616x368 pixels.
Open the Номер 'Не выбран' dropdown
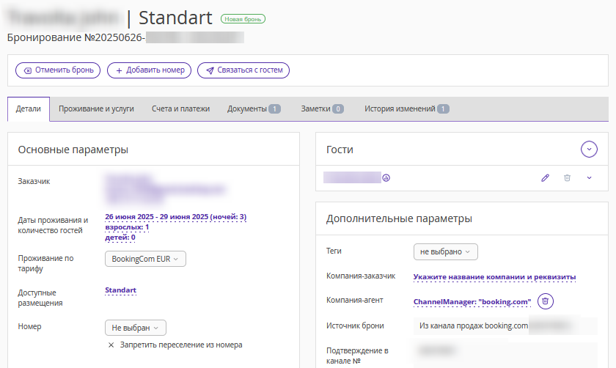[x=136, y=328]
